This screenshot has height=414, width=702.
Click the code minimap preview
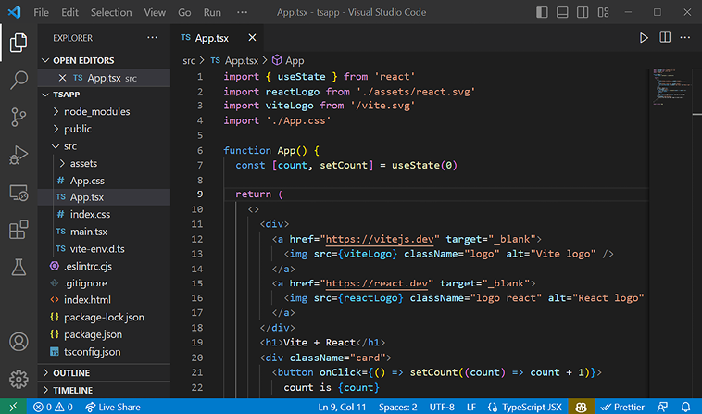(665, 85)
